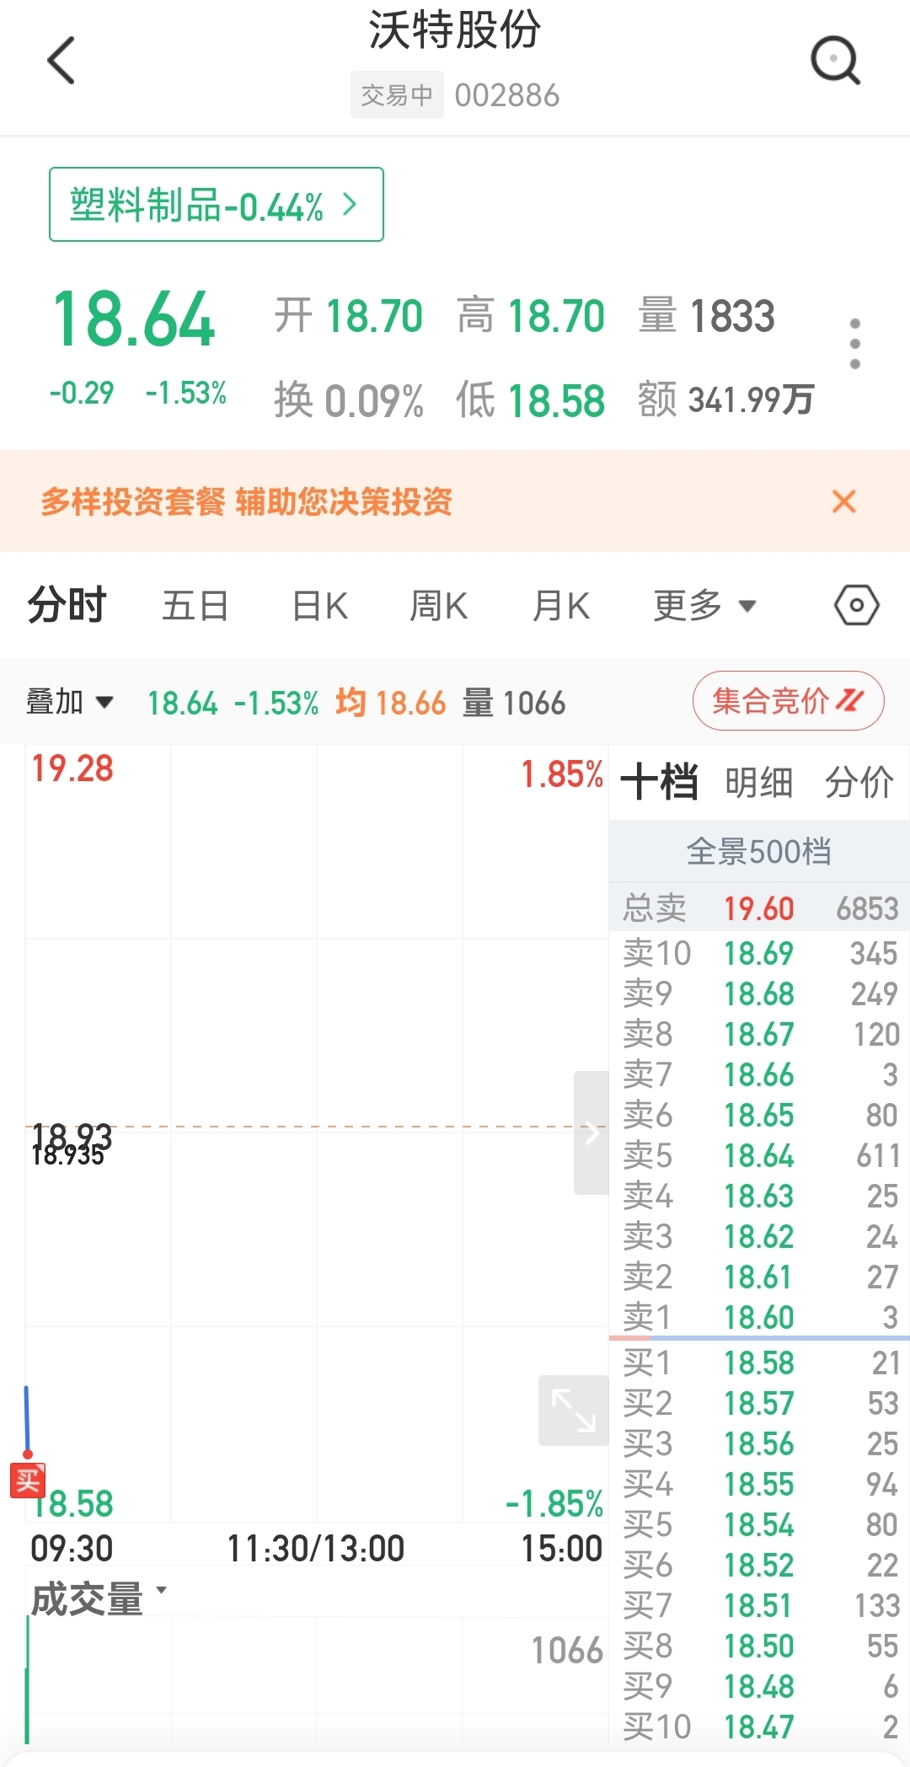The height and width of the screenshot is (1767, 910).
Task: Tap the 总卖 19.60 summary row
Action: pos(759,908)
